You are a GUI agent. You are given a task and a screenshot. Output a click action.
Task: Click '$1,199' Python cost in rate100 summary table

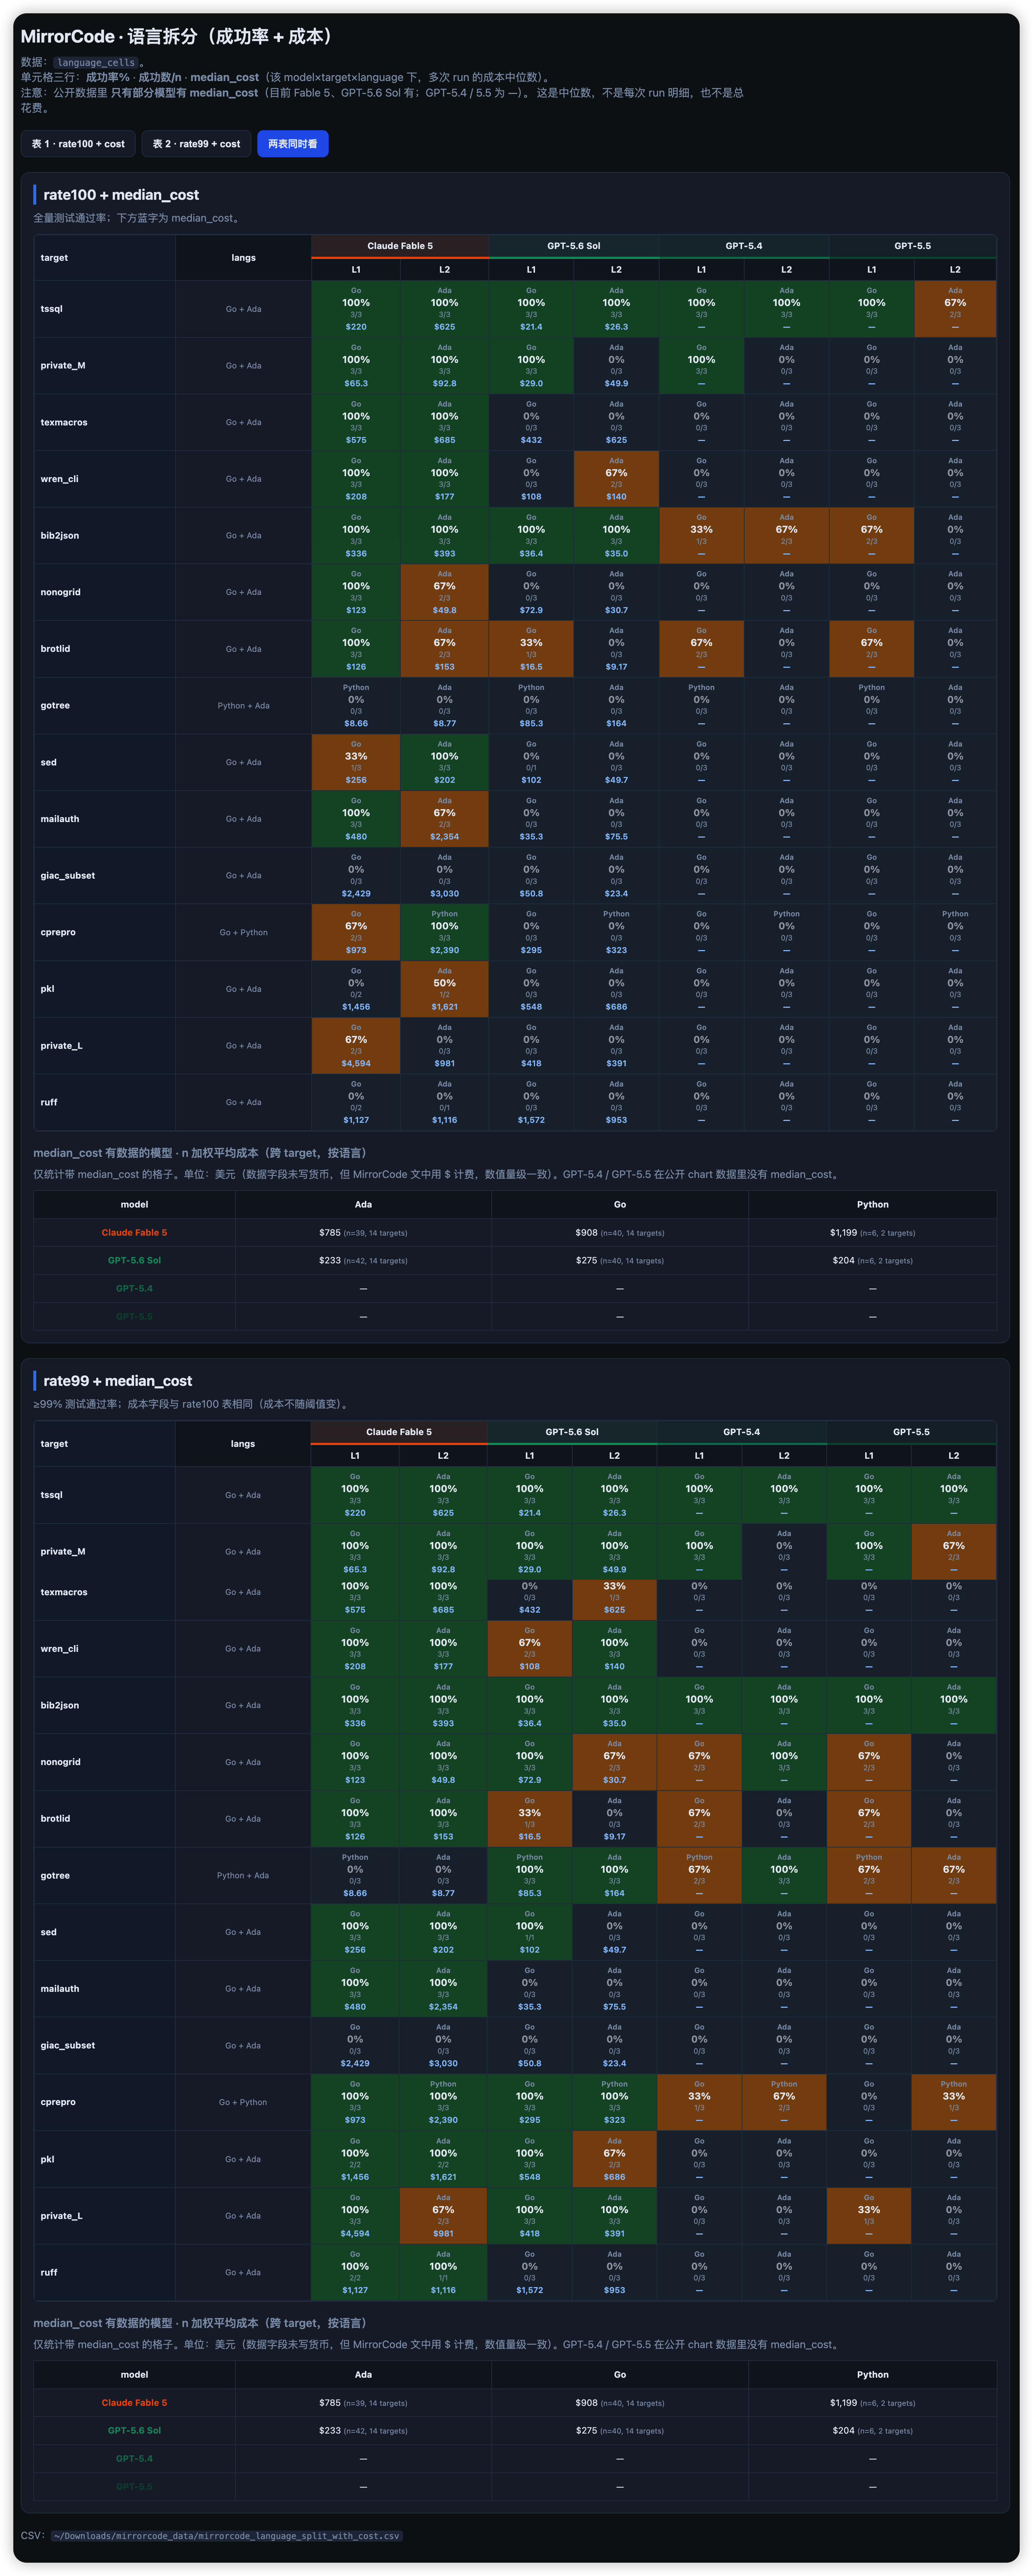[843, 1233]
